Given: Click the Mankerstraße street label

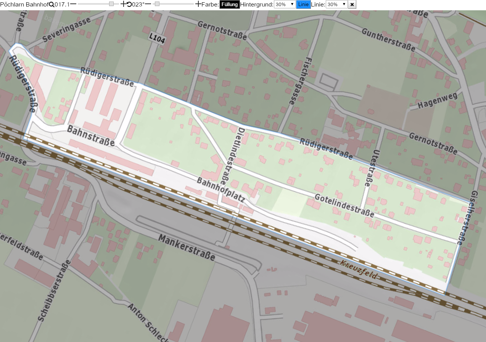Looking at the screenshot, I should tap(187, 247).
